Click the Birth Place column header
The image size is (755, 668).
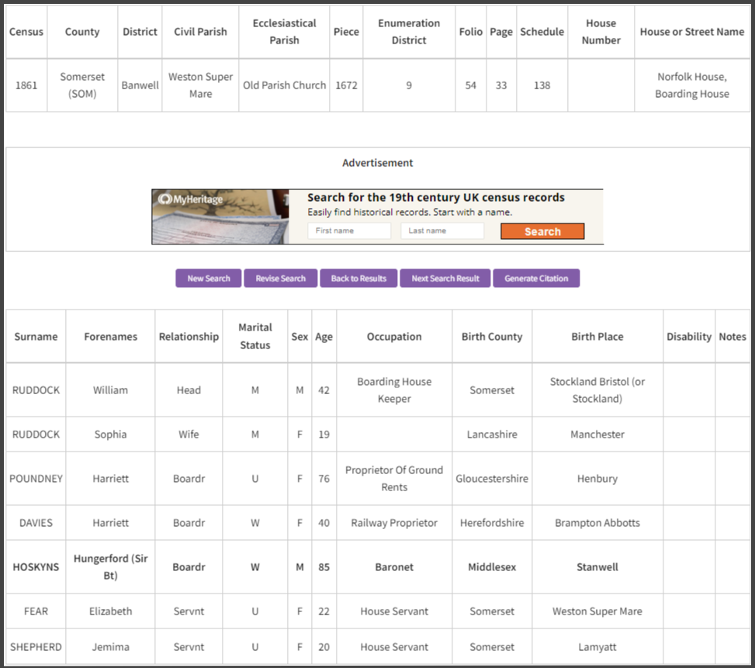(x=597, y=337)
